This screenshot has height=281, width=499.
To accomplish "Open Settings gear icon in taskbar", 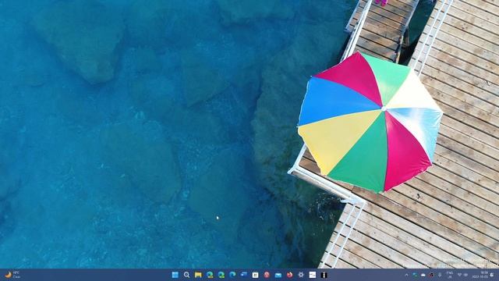I will point(301,275).
